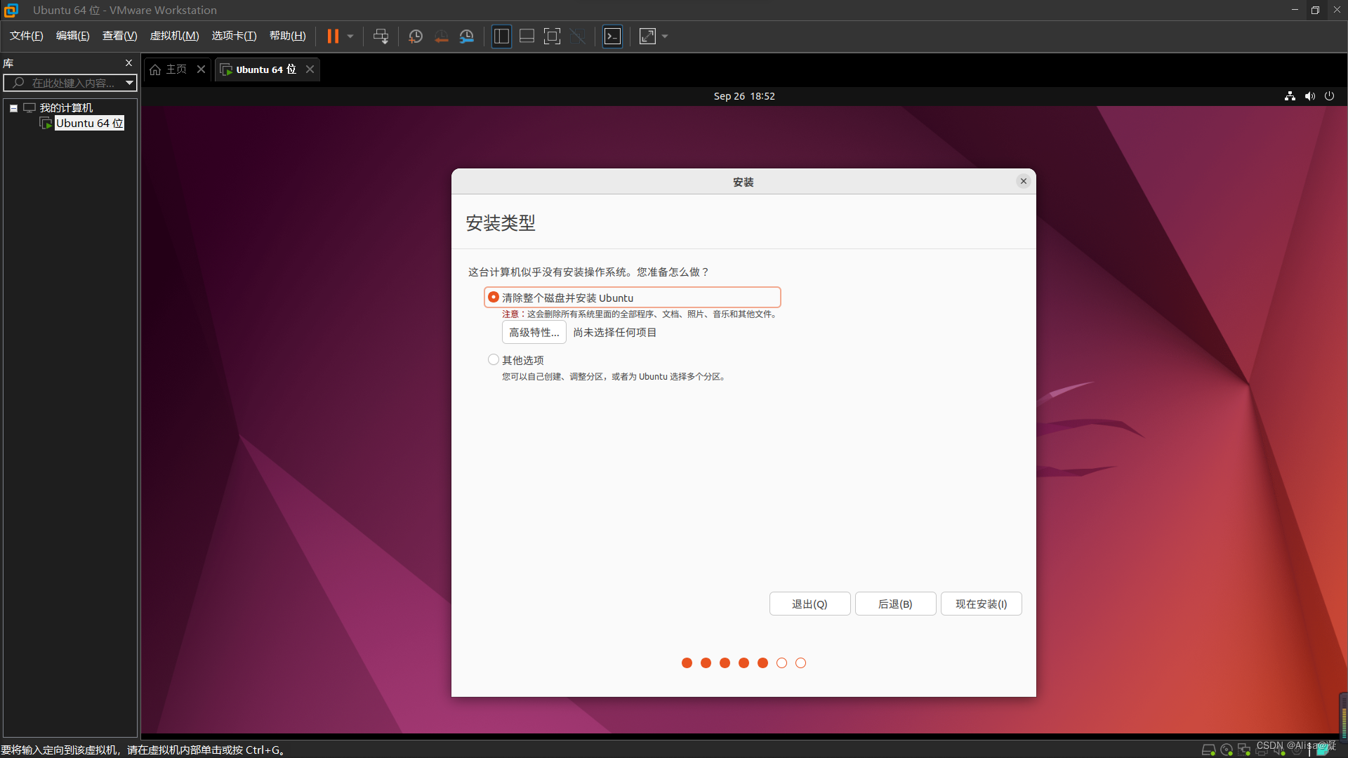Screen dimensions: 1348x758
Task: Open the stretch guest dropdown arrow
Action: coord(665,36)
